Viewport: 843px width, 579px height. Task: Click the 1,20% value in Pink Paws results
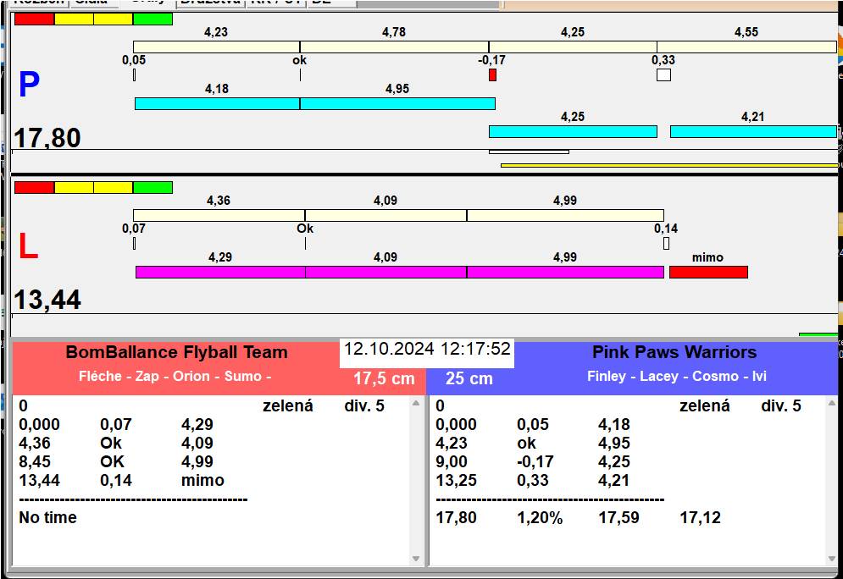540,518
